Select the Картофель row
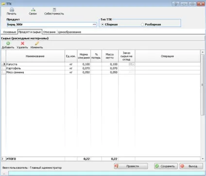The image size is (206, 176). (x=101, y=68)
